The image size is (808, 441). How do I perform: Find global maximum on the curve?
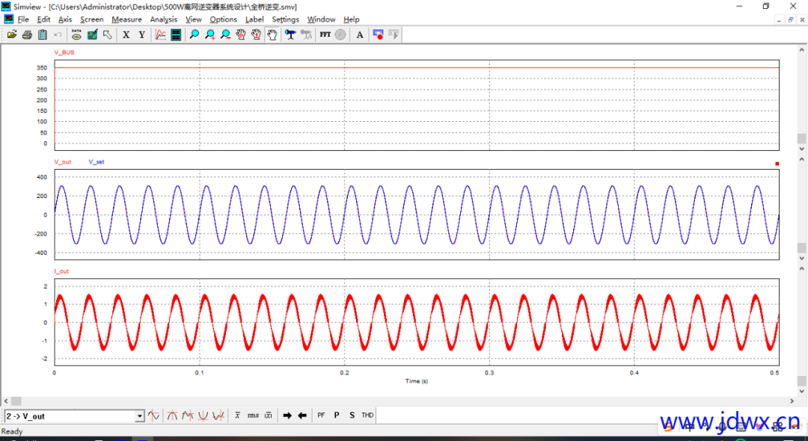[172, 416]
